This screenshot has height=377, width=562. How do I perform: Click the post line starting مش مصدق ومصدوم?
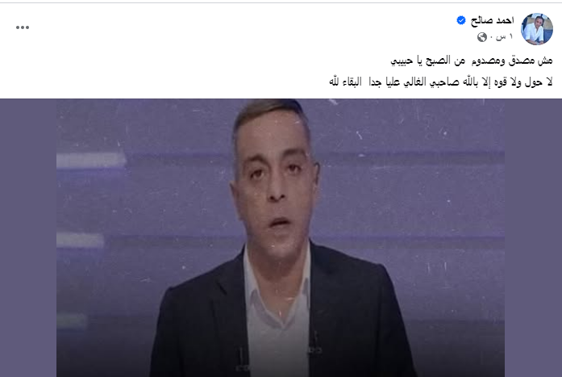472,61
